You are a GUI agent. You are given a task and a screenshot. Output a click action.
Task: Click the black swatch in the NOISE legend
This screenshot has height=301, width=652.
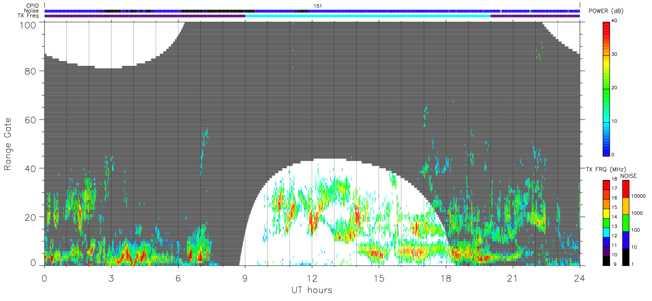click(625, 256)
